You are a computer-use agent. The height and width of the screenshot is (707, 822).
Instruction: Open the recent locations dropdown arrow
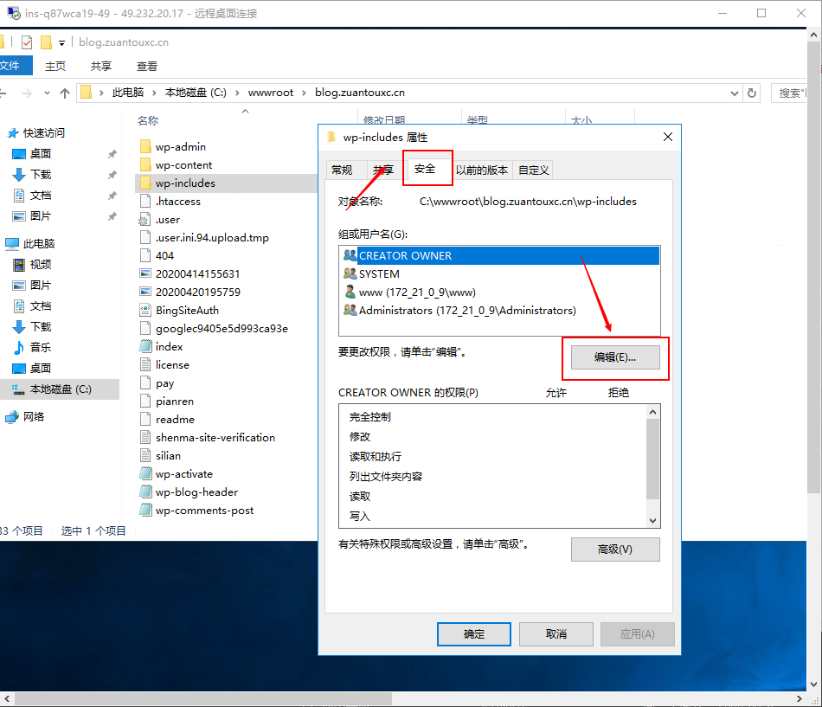(47, 93)
